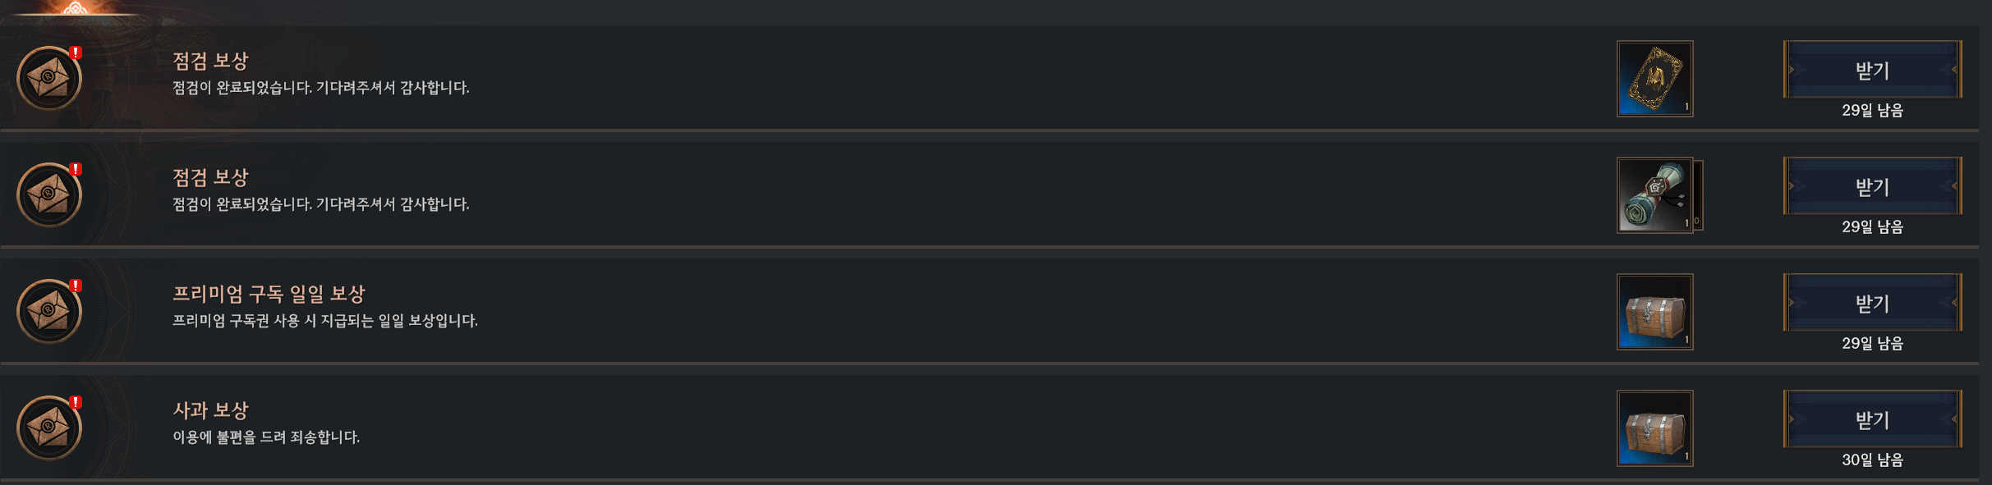
Task: Claim the scroll reward with its 받기 button
Action: point(1872,186)
